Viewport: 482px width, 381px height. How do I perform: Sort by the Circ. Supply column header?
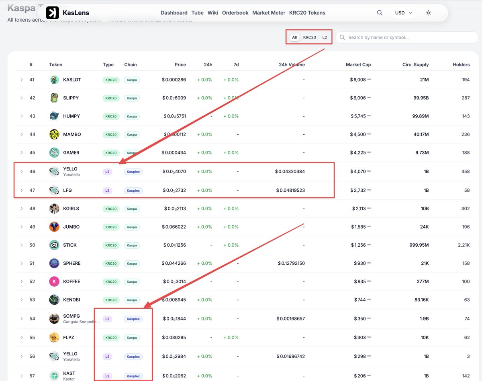(x=415, y=65)
